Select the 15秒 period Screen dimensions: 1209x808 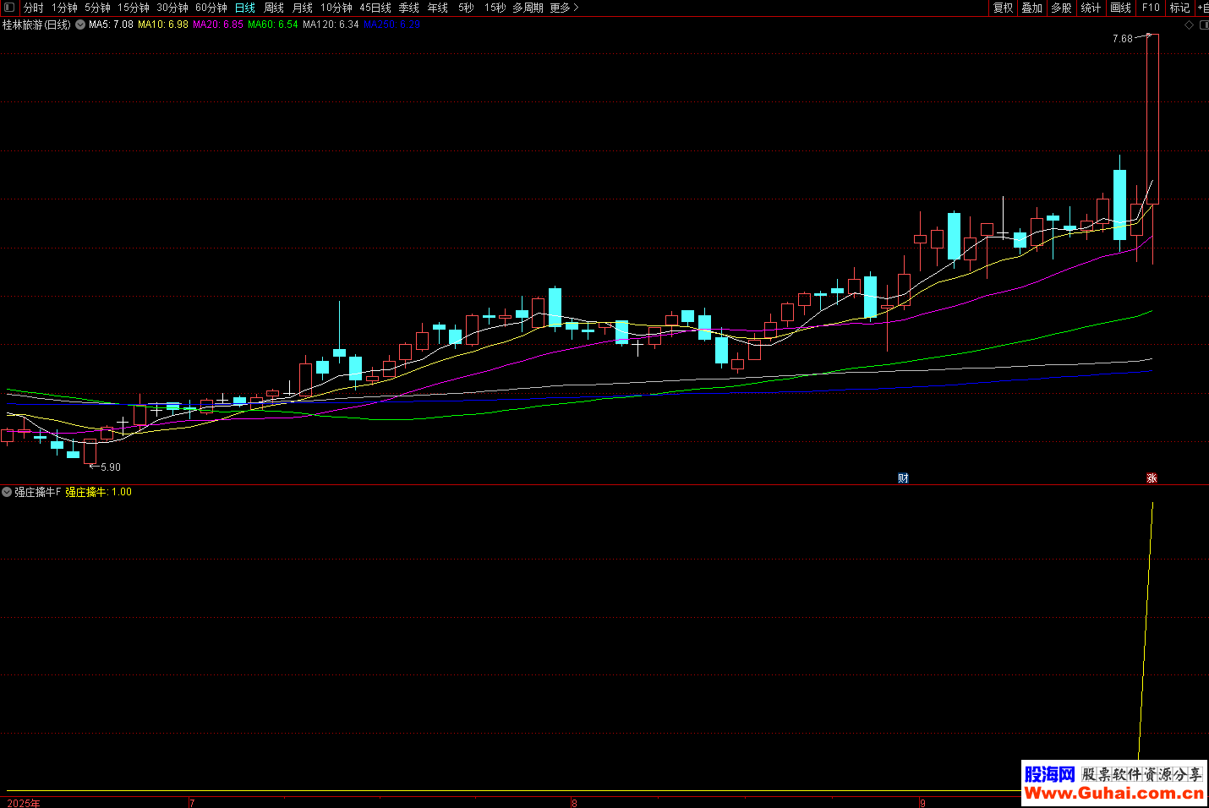tap(495, 8)
